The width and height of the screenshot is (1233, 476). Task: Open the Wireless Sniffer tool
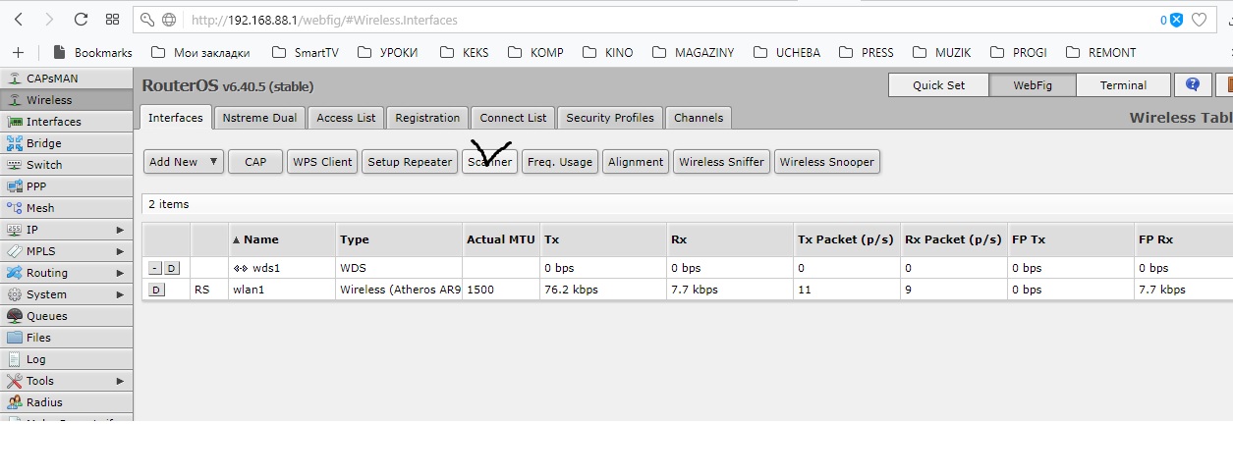[721, 162]
